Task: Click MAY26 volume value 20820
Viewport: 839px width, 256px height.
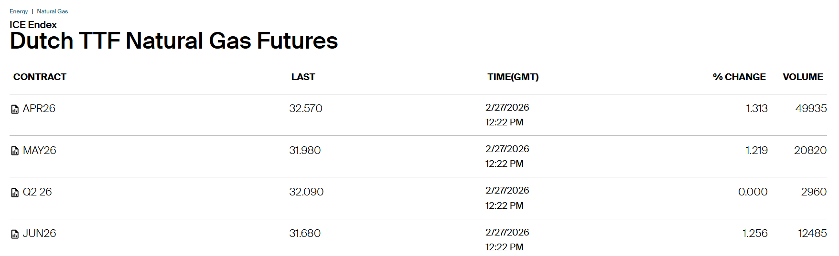Action: (810, 151)
